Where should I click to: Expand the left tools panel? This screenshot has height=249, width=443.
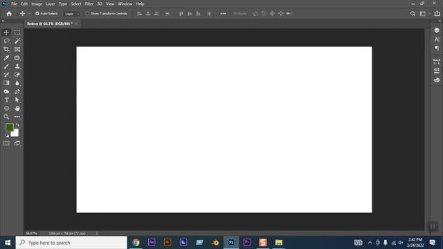3,21
